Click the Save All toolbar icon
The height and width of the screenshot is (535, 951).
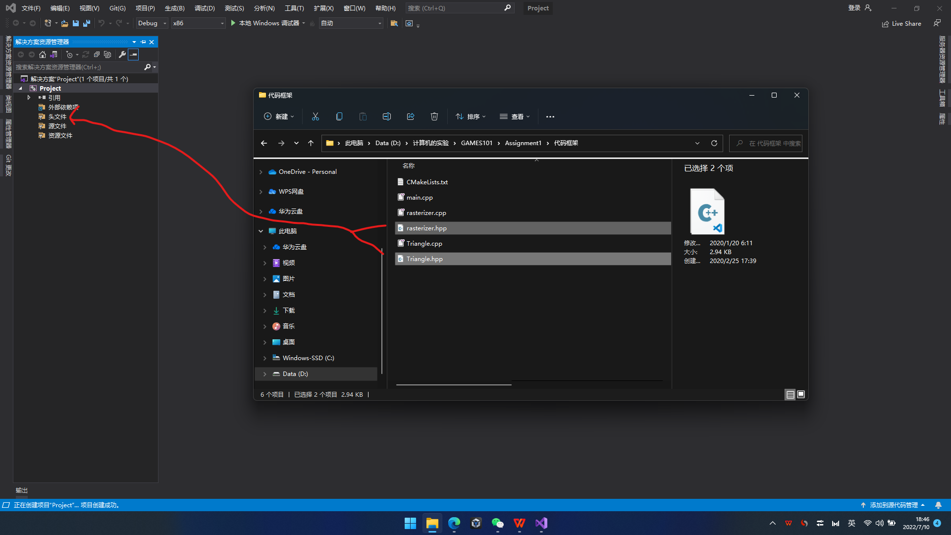pos(87,23)
